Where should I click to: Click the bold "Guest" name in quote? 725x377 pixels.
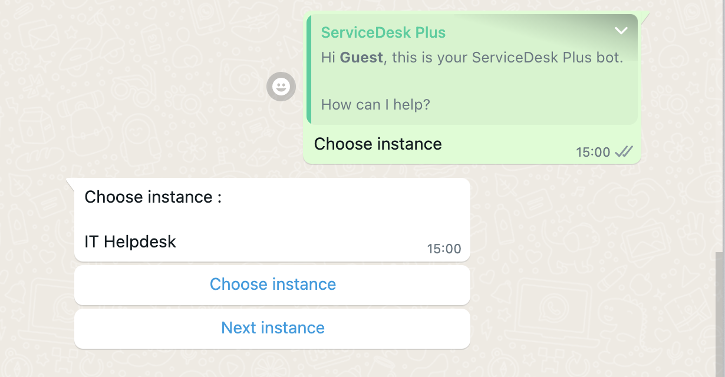(361, 57)
